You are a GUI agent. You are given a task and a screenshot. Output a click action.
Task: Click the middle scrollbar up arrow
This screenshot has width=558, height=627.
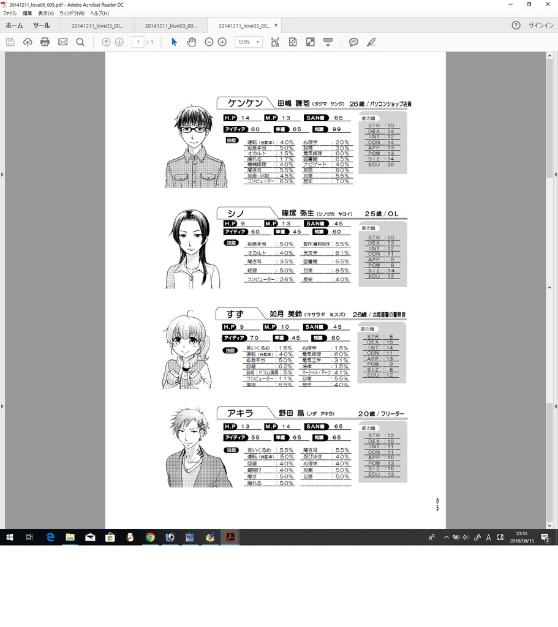549,288
